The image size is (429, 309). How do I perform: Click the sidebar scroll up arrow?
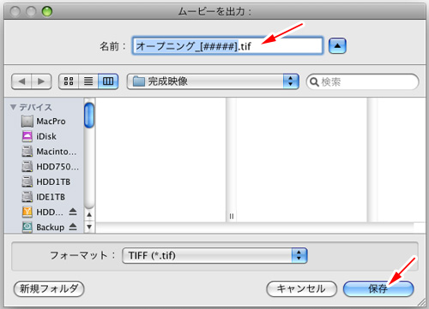pos(89,215)
